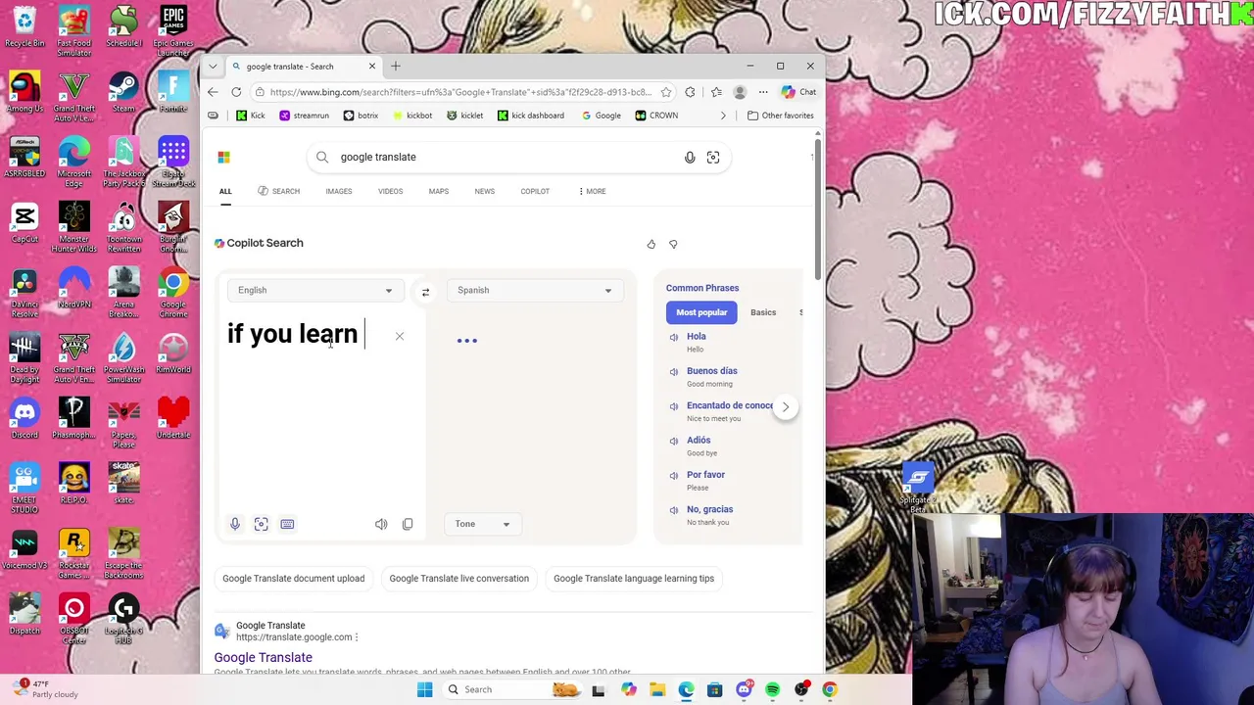Screen dimensions: 1254x705
Task: Go back in the browser
Action: tap(213, 92)
